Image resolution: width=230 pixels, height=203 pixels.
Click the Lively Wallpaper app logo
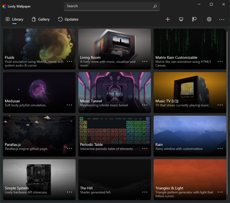[4, 6]
